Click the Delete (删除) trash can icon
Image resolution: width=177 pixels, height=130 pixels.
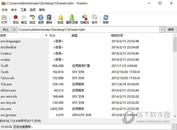[x=49, y=17]
